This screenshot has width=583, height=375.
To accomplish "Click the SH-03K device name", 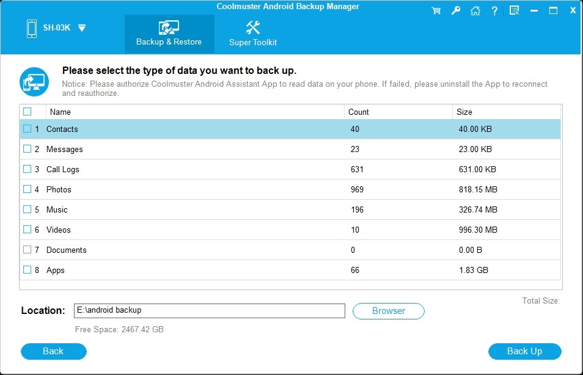I will coord(56,27).
